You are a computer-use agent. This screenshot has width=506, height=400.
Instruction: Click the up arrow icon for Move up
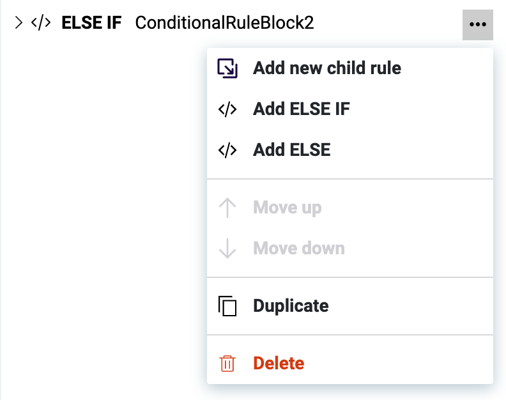coord(227,208)
